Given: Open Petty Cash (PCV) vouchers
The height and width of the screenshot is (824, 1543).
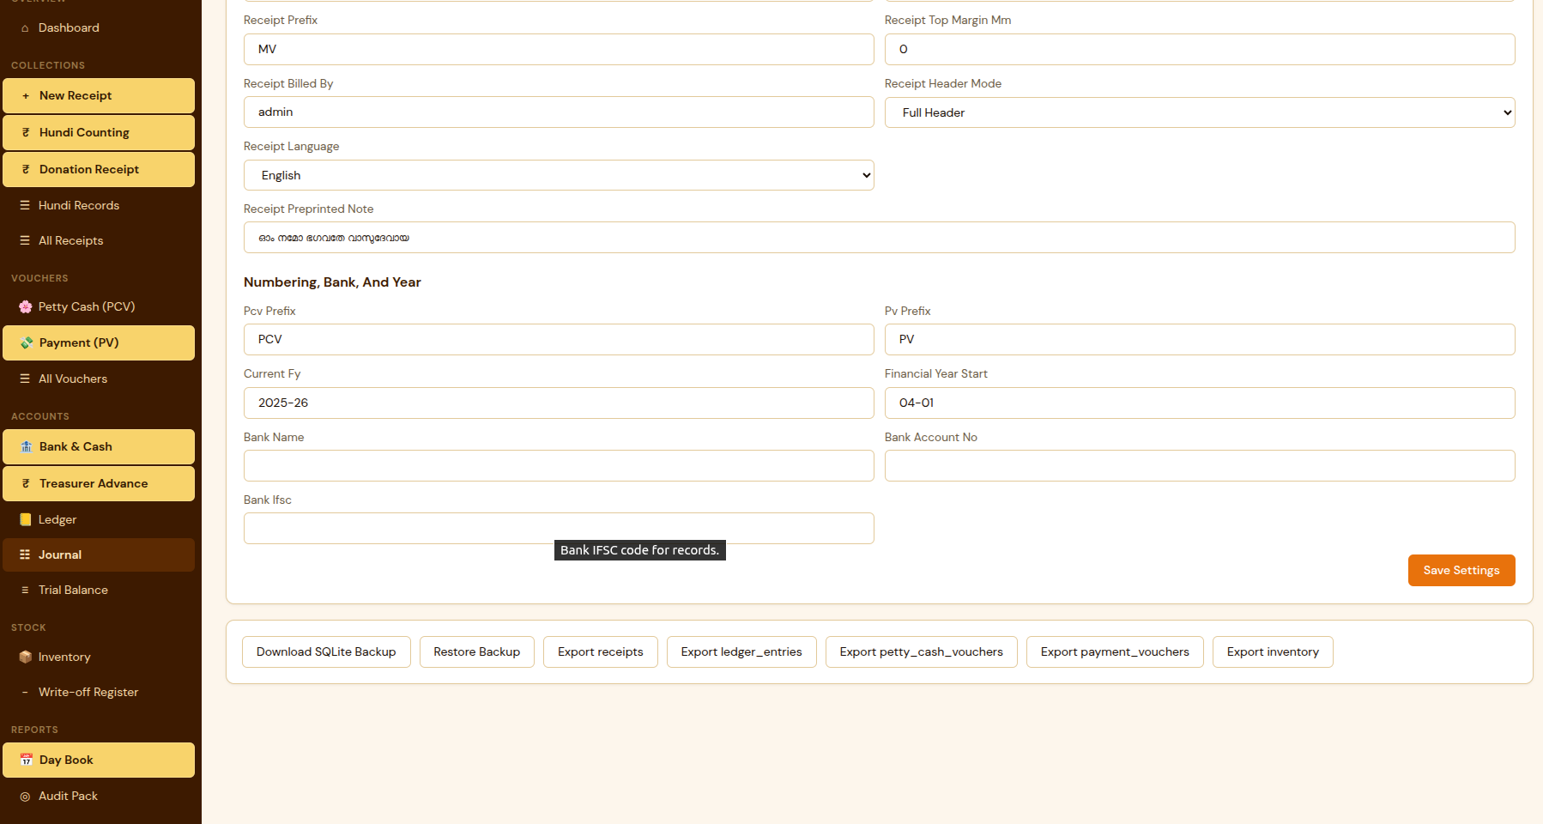Looking at the screenshot, I should coord(99,307).
